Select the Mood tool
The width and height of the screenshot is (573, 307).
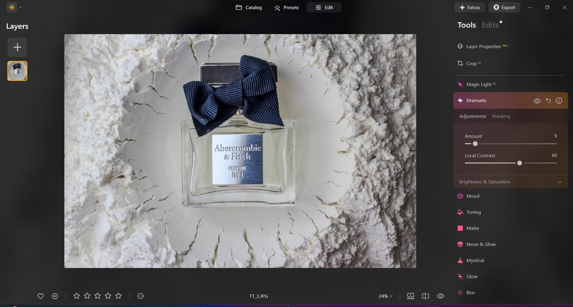point(472,196)
